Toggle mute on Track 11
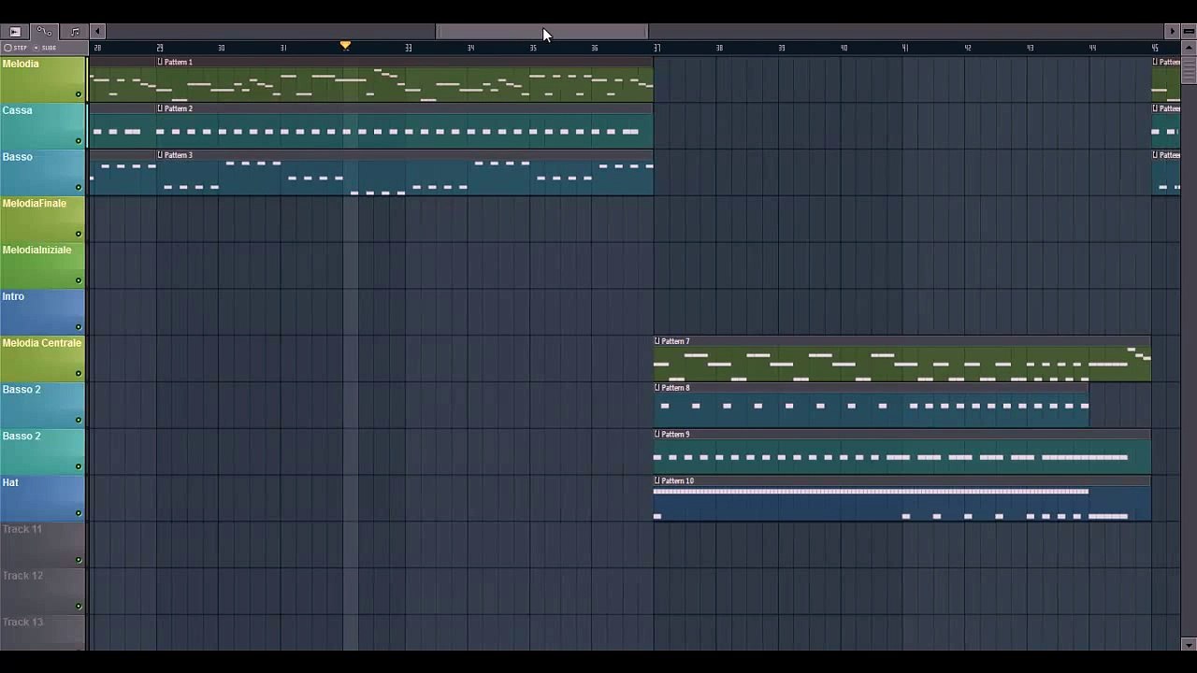The height and width of the screenshot is (673, 1197). tap(79, 560)
